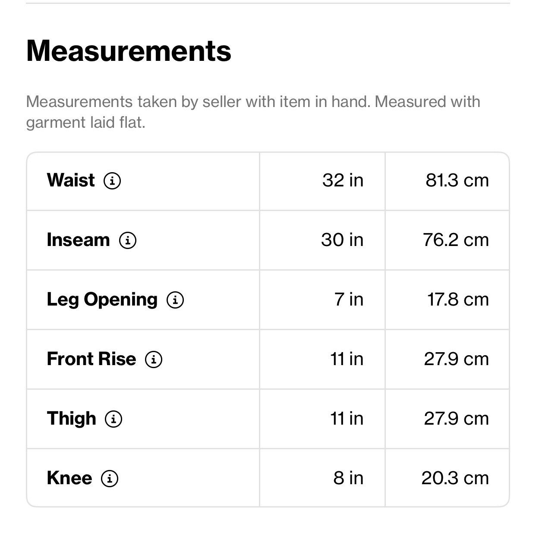Click the seller measurement description text

coord(253,112)
